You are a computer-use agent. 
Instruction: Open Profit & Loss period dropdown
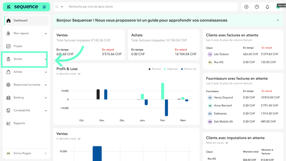[x=69, y=74]
